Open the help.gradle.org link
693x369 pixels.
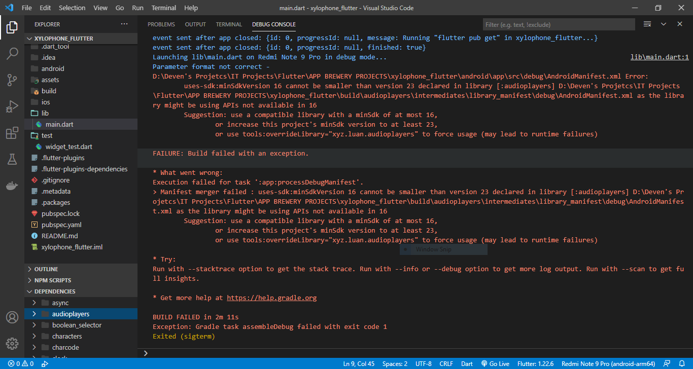tap(271, 298)
